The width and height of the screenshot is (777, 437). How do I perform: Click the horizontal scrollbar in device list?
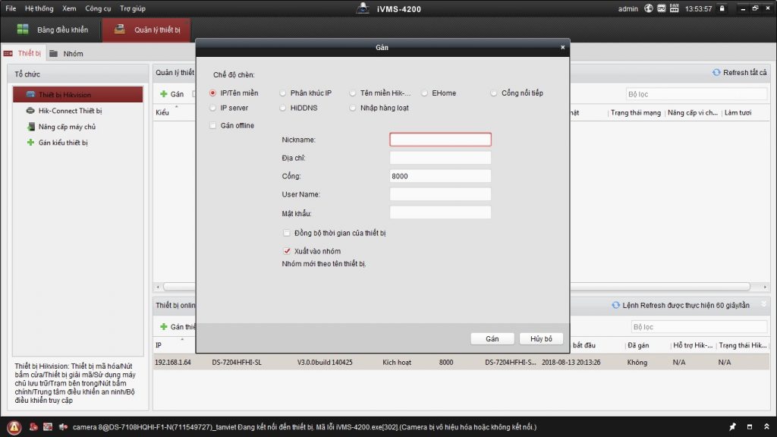pyautogui.click(x=455, y=287)
